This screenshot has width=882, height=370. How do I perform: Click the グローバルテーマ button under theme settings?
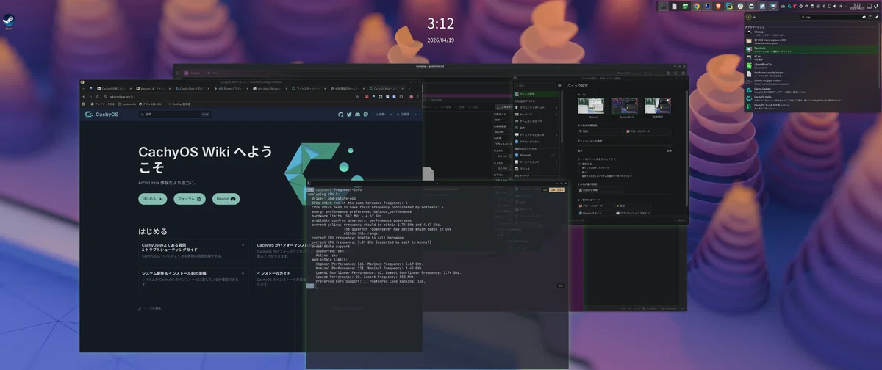[x=648, y=131]
